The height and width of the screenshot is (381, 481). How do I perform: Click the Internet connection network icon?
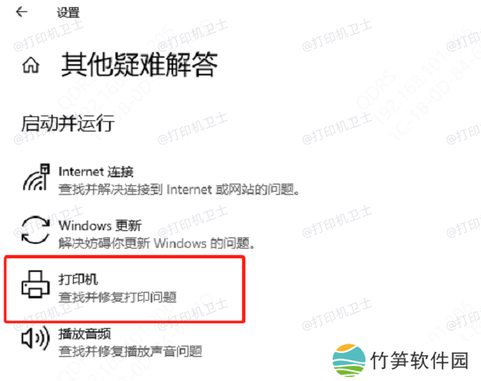pyautogui.click(x=36, y=177)
